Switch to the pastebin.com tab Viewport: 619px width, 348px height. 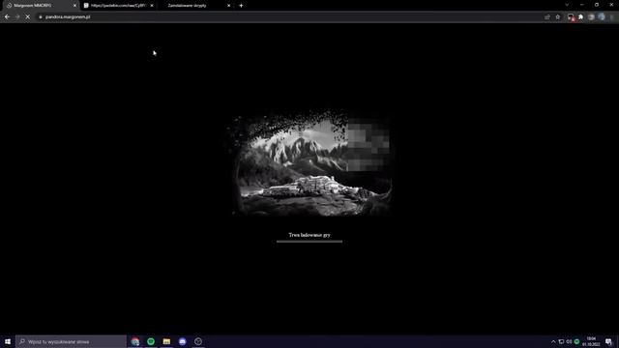[x=117, y=6]
